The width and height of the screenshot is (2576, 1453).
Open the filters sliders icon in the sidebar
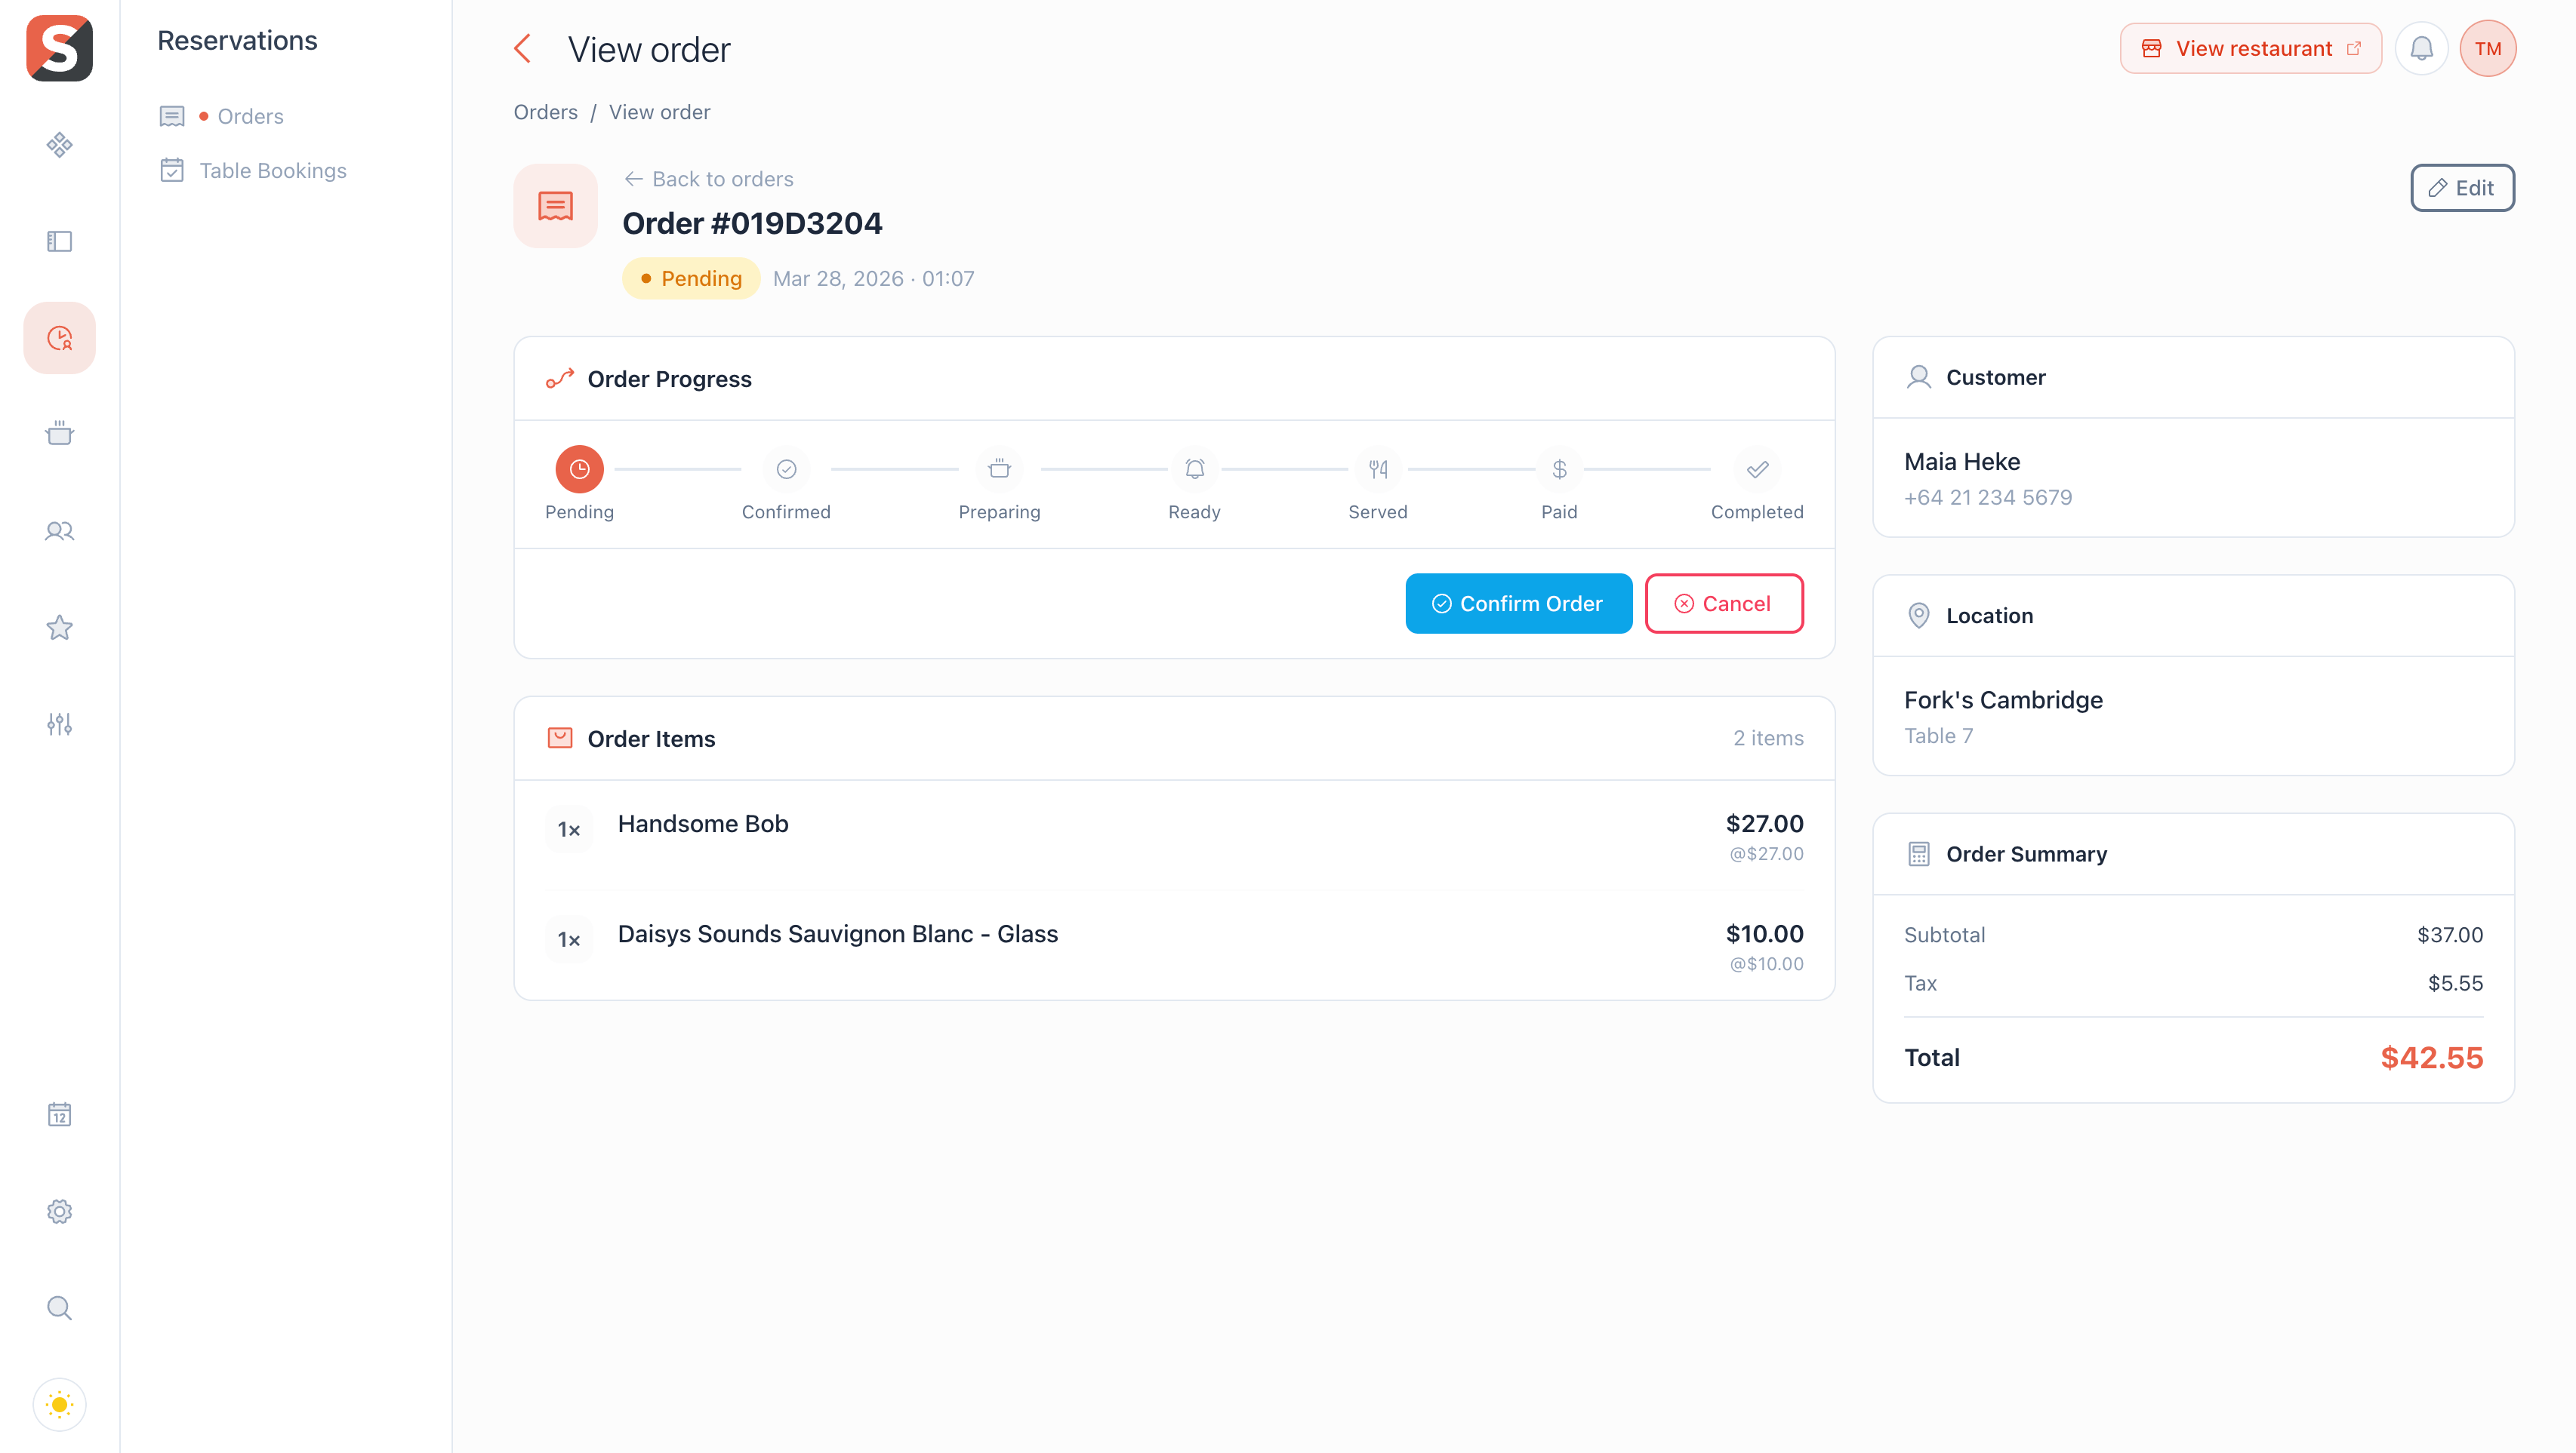[x=59, y=723]
